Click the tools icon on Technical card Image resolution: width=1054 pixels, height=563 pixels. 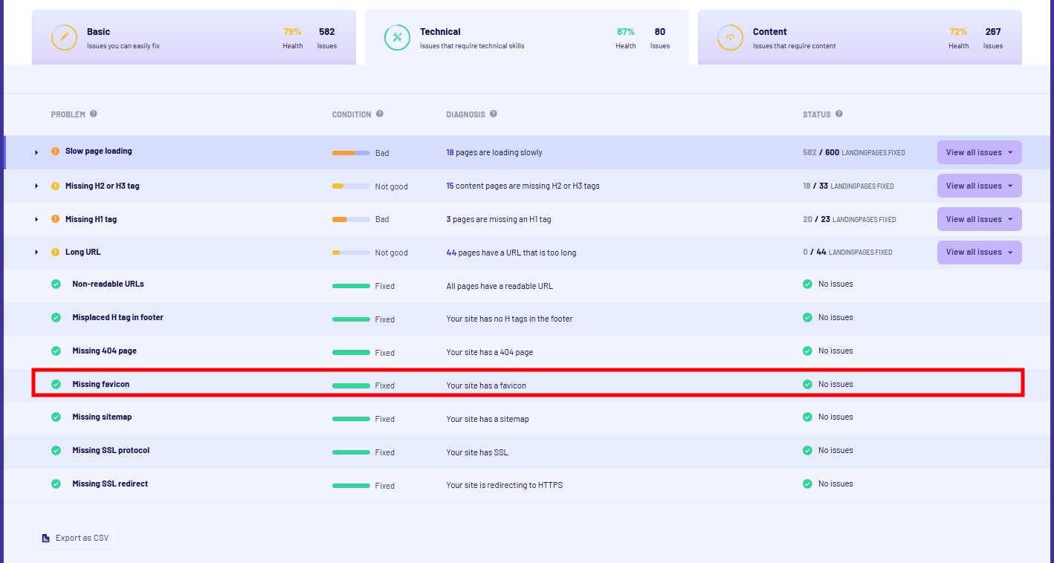(397, 38)
